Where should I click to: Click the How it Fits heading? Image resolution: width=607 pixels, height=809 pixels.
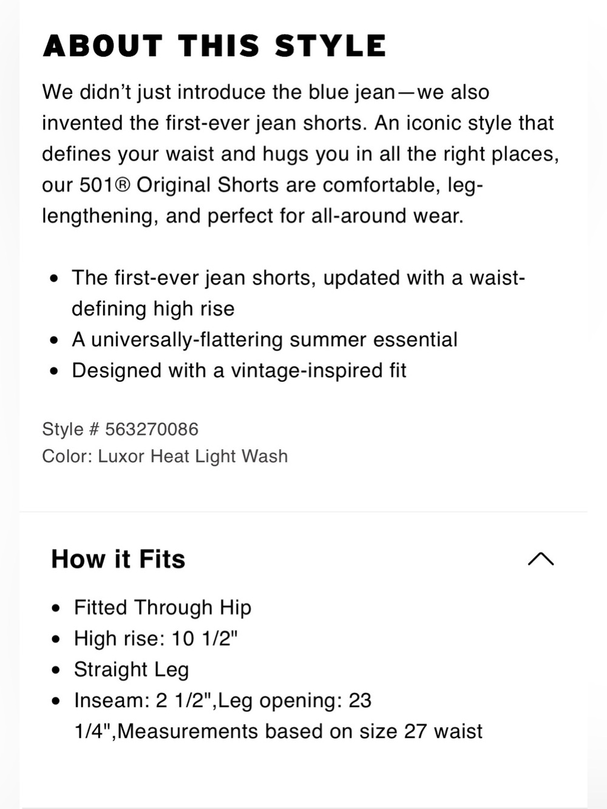tap(118, 559)
